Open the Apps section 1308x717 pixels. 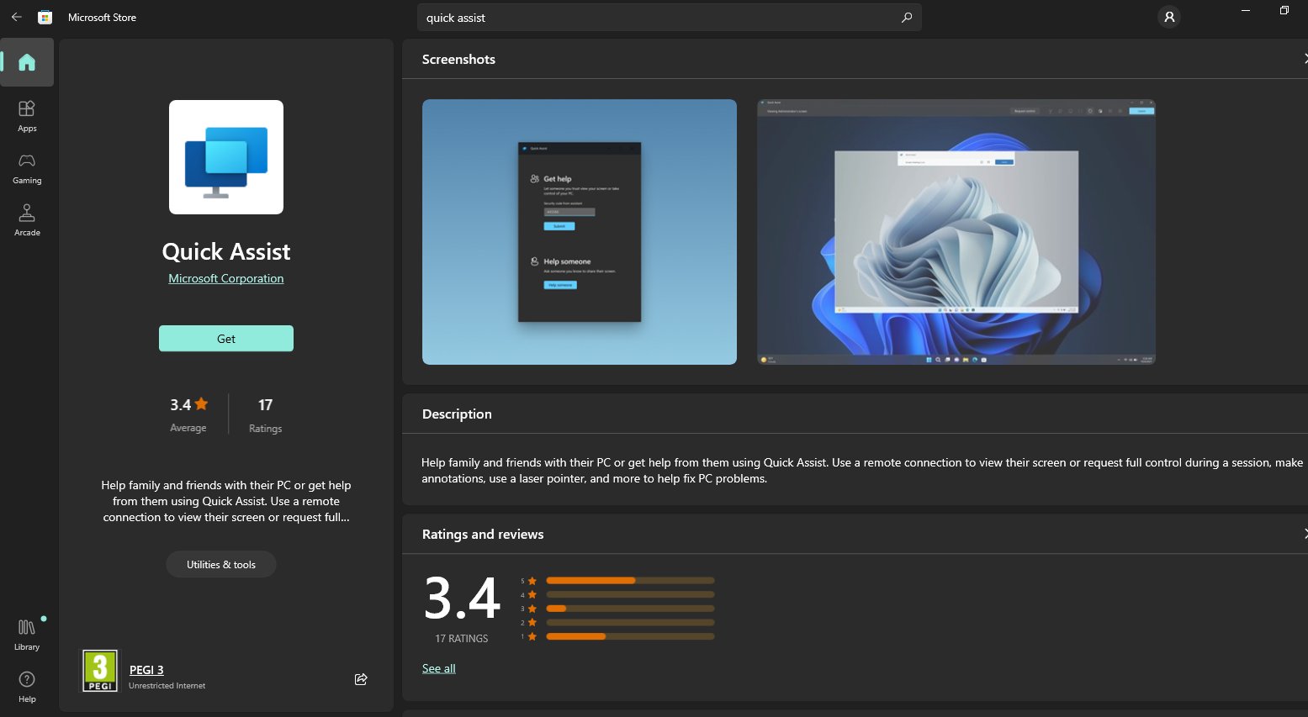click(27, 116)
